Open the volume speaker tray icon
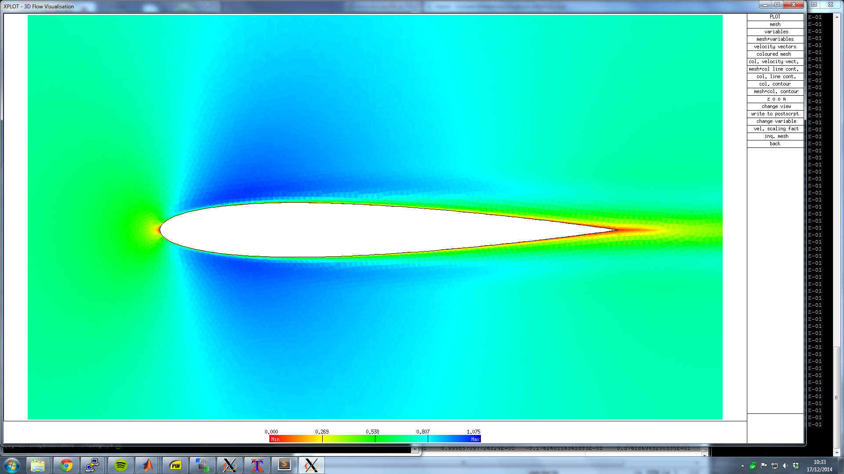This screenshot has width=844, height=474. pos(785,466)
